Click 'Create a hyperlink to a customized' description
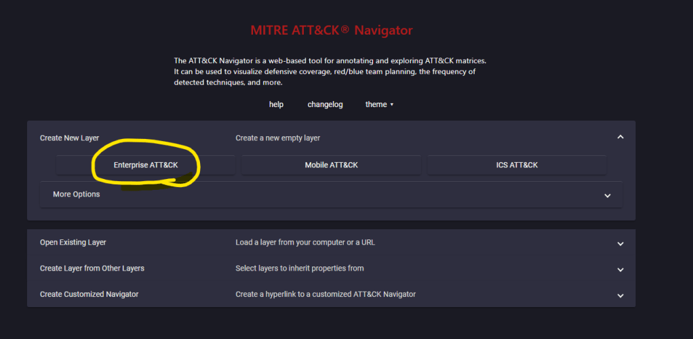The image size is (693, 339). coord(325,294)
